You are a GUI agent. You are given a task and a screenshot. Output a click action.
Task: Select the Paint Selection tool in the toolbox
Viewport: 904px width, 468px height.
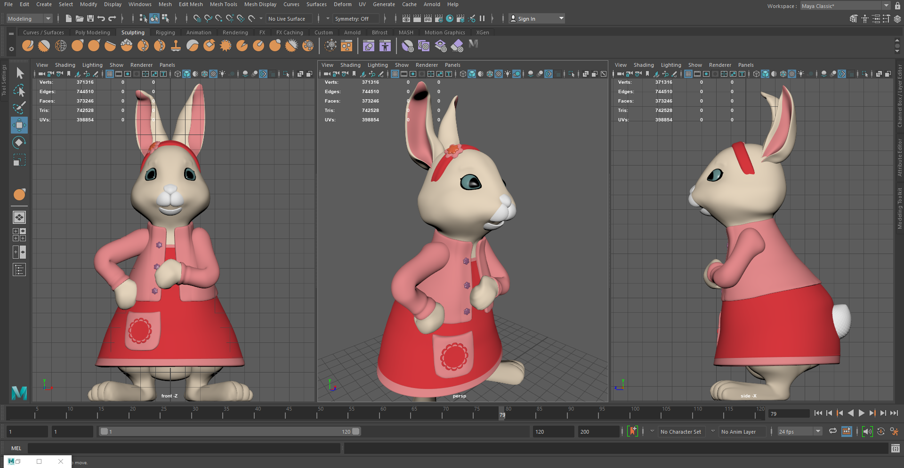(x=19, y=108)
